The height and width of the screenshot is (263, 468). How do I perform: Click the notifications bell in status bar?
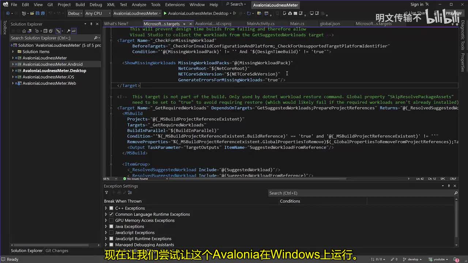click(456, 259)
